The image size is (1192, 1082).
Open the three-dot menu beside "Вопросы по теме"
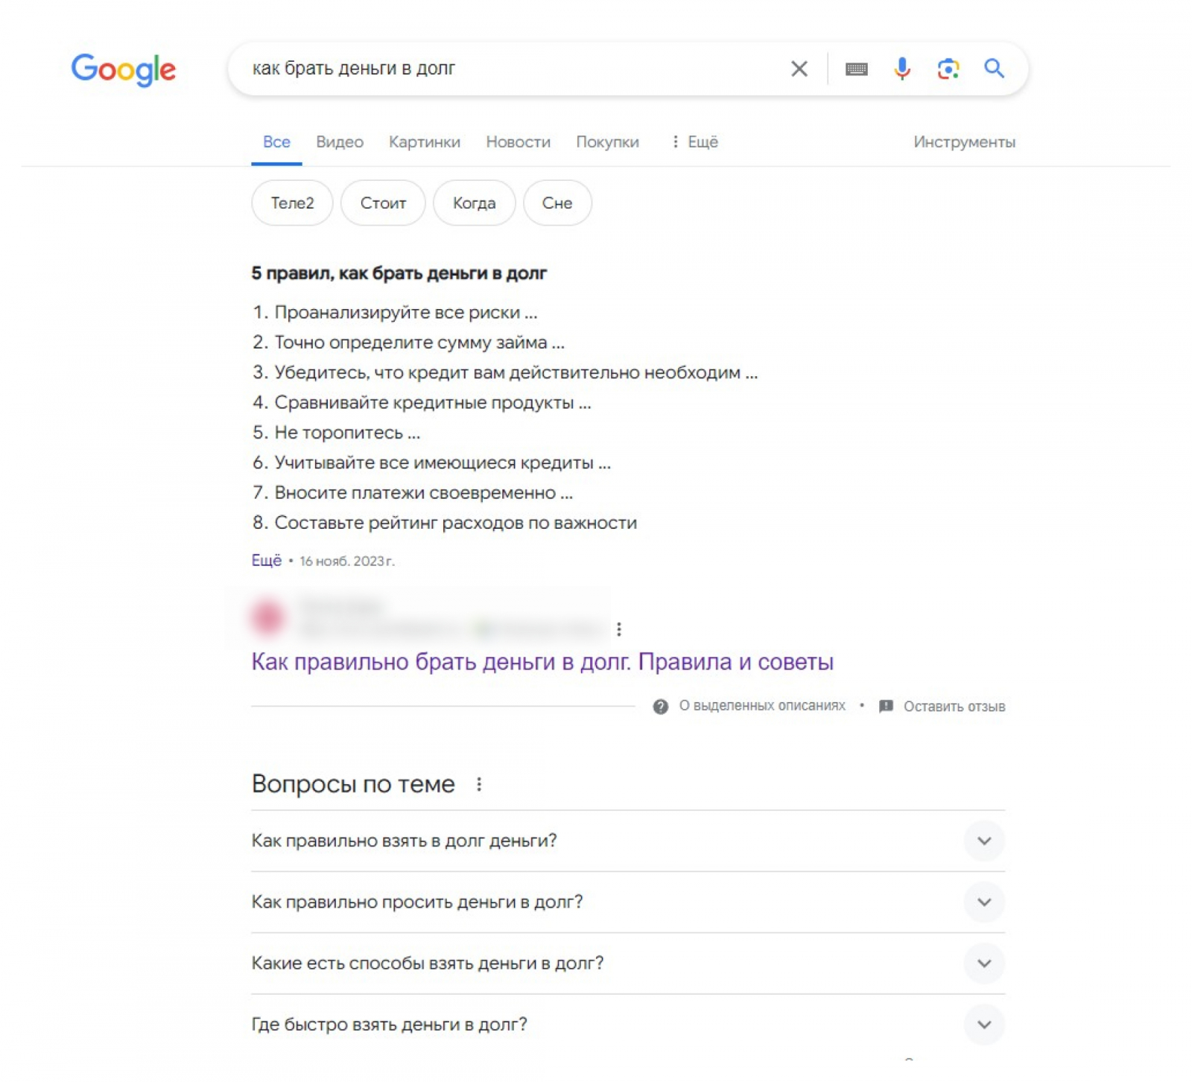[x=479, y=784]
